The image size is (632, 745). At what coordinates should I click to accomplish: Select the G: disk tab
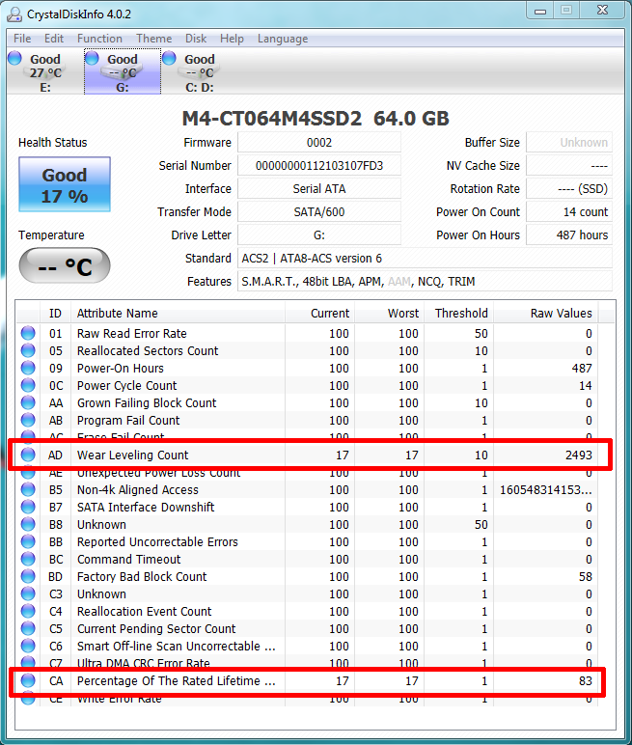coord(123,71)
